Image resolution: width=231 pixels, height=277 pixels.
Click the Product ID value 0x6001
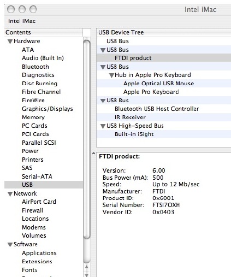pos(163,198)
